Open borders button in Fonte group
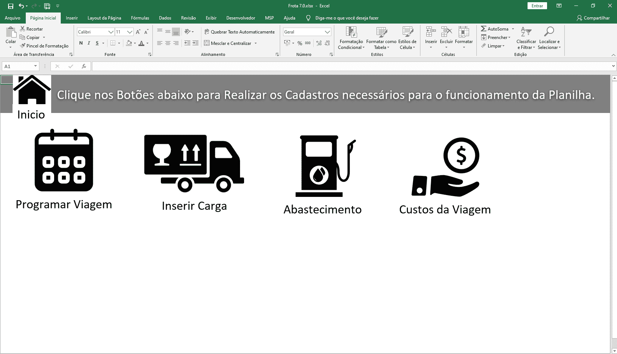 (x=113, y=43)
